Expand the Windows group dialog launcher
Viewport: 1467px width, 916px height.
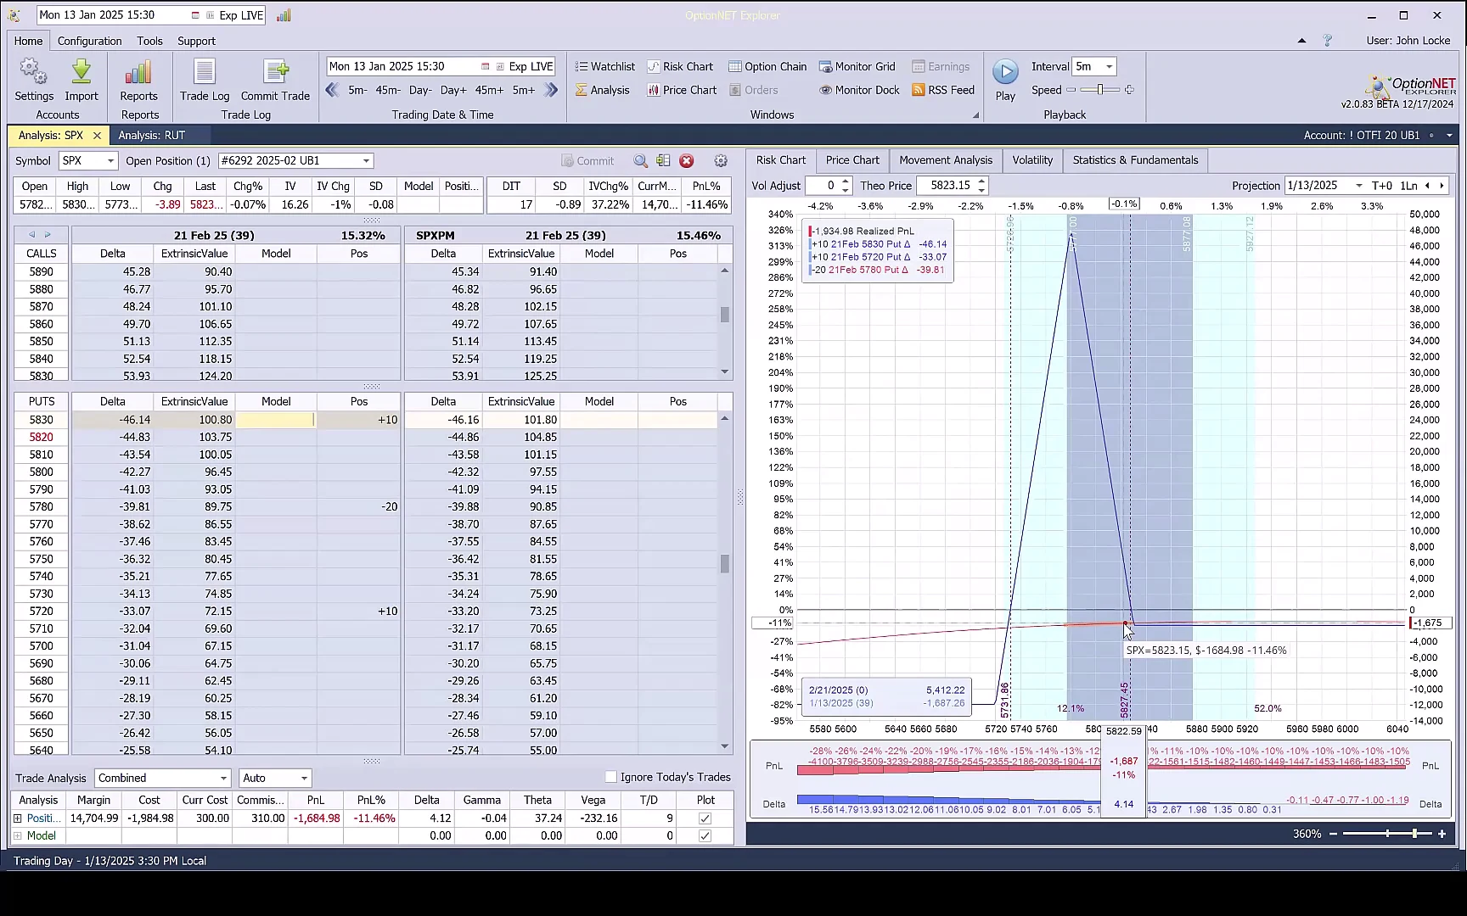(975, 115)
